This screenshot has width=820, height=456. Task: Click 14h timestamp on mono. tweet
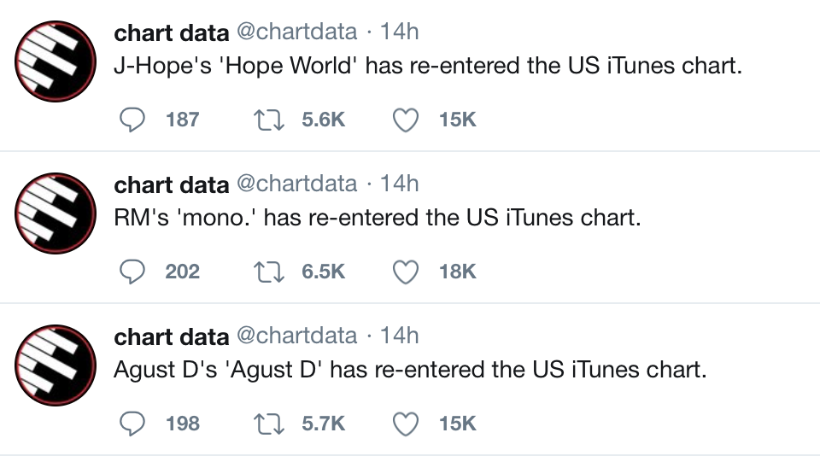click(x=399, y=184)
